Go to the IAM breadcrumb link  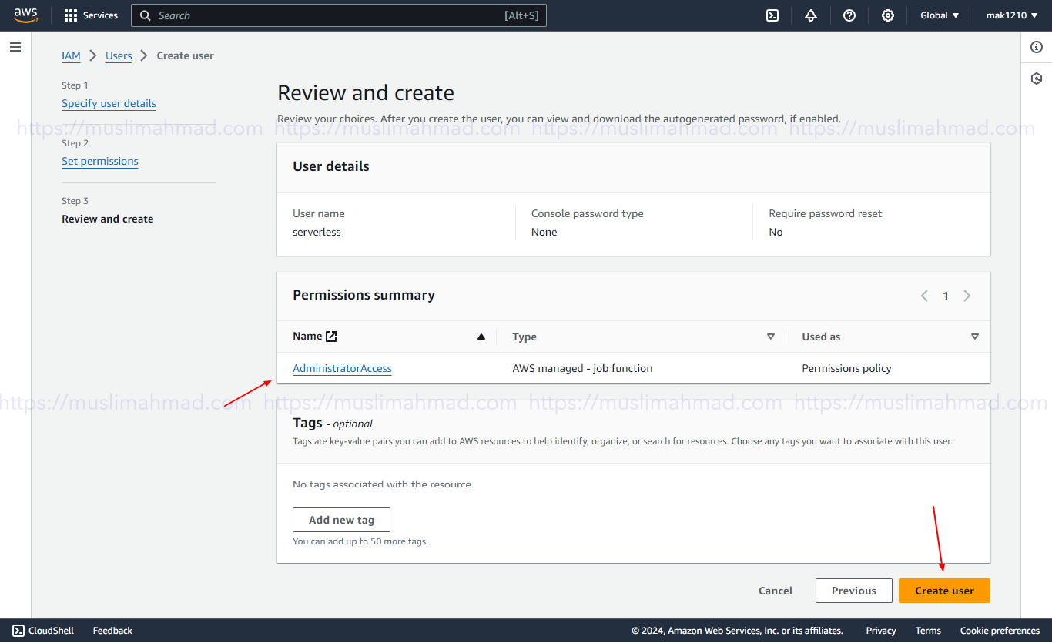(x=71, y=55)
